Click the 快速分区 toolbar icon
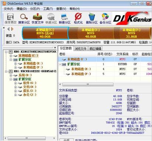 pyautogui.click(x=51, y=18)
